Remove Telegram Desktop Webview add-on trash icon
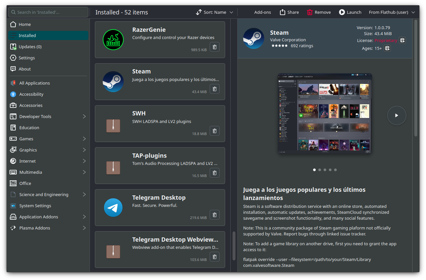 [x=214, y=257]
